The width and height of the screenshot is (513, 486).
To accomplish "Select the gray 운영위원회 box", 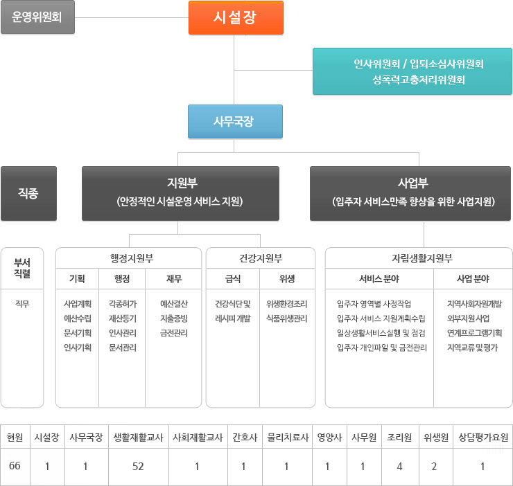I will click(x=37, y=18).
